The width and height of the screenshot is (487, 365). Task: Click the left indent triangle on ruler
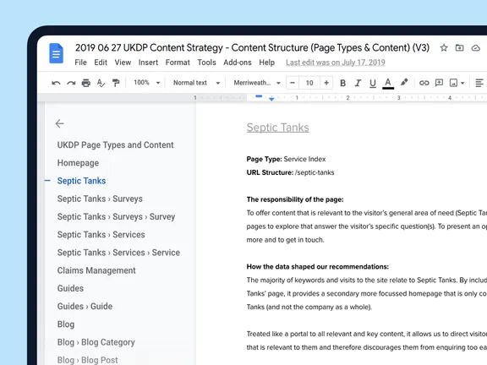coord(271,100)
